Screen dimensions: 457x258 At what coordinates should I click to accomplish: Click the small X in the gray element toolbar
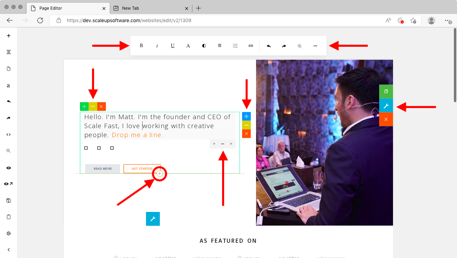point(231,144)
